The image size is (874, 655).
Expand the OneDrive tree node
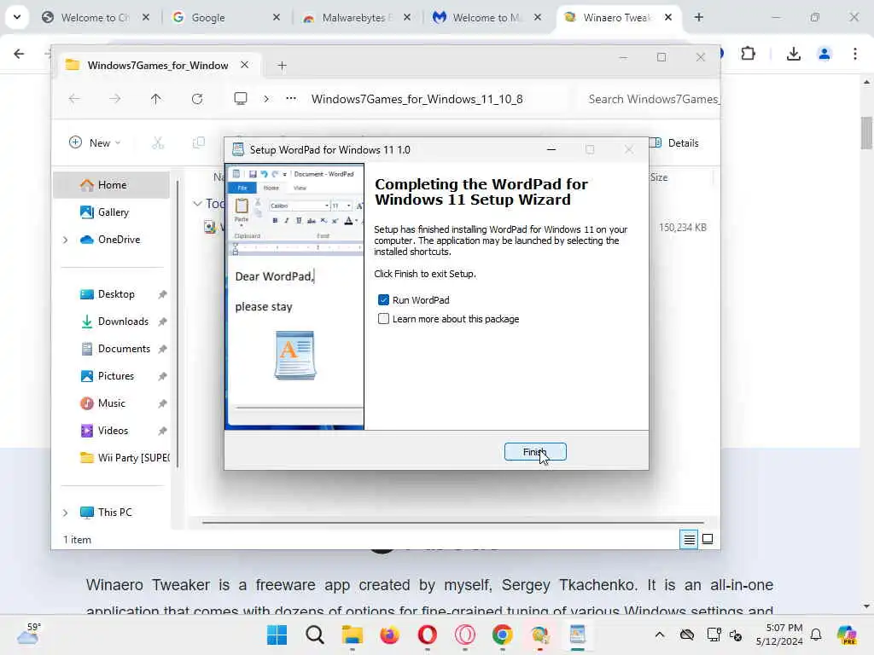(65, 240)
